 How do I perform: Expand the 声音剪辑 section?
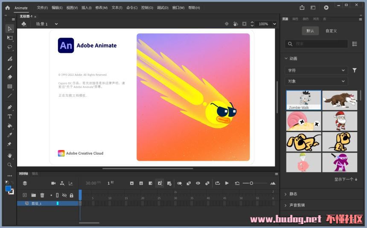[x=285, y=205]
